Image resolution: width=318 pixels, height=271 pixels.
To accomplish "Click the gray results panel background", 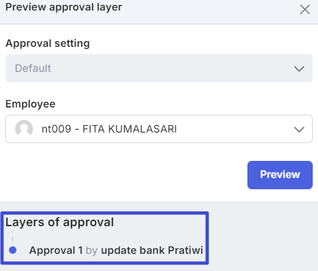I will [x=262, y=236].
